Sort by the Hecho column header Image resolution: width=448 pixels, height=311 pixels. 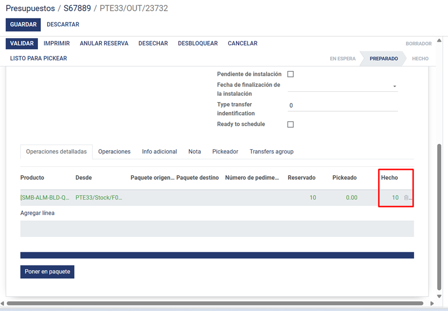click(x=390, y=178)
